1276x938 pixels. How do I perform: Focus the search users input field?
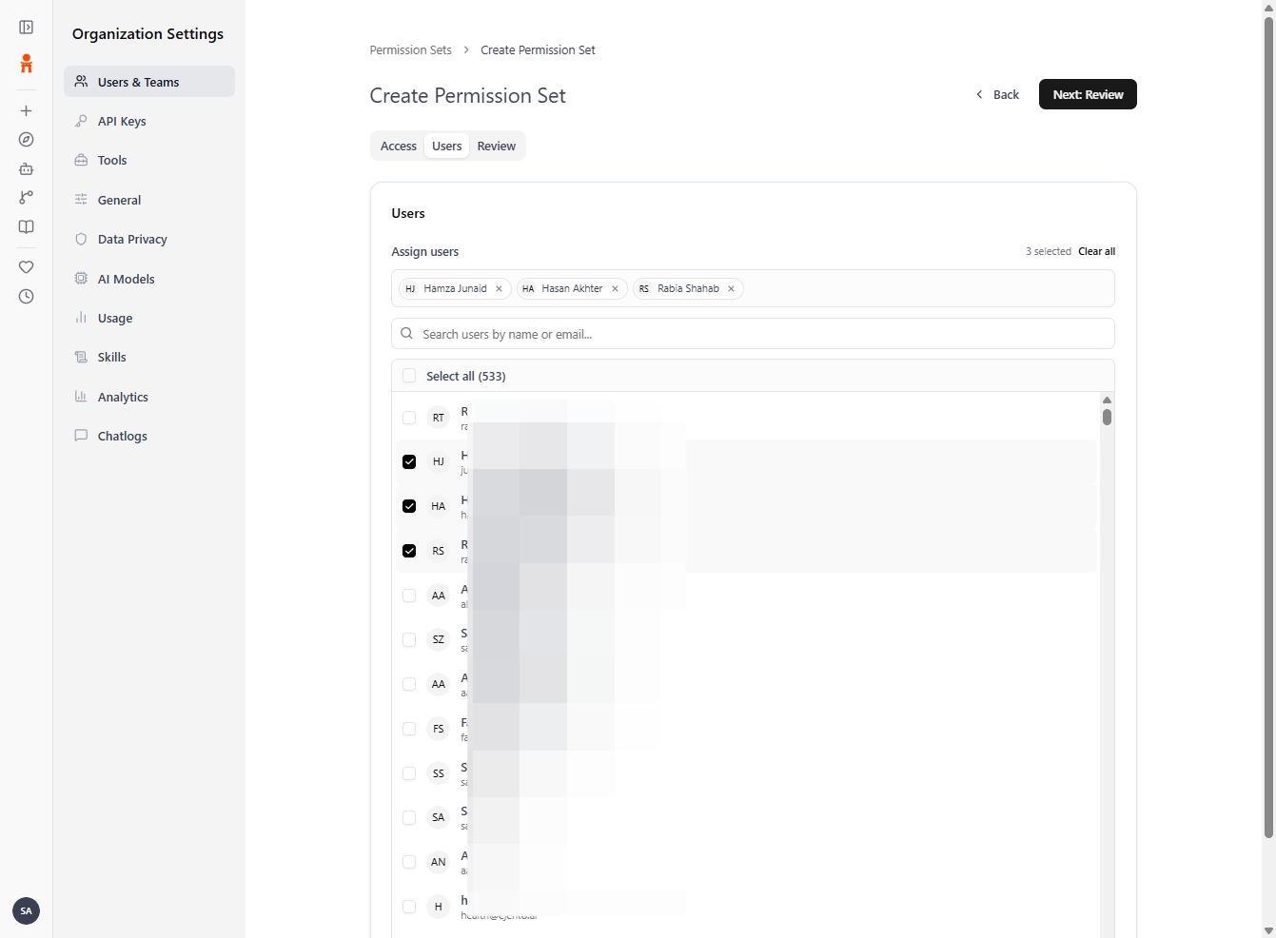(x=753, y=334)
